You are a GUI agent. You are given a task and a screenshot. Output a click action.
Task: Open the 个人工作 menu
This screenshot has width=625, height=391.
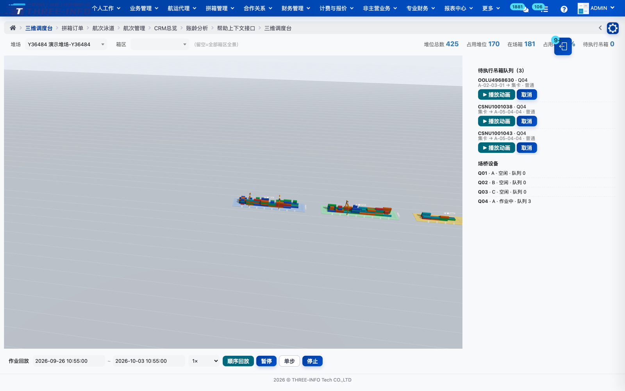coord(106,8)
